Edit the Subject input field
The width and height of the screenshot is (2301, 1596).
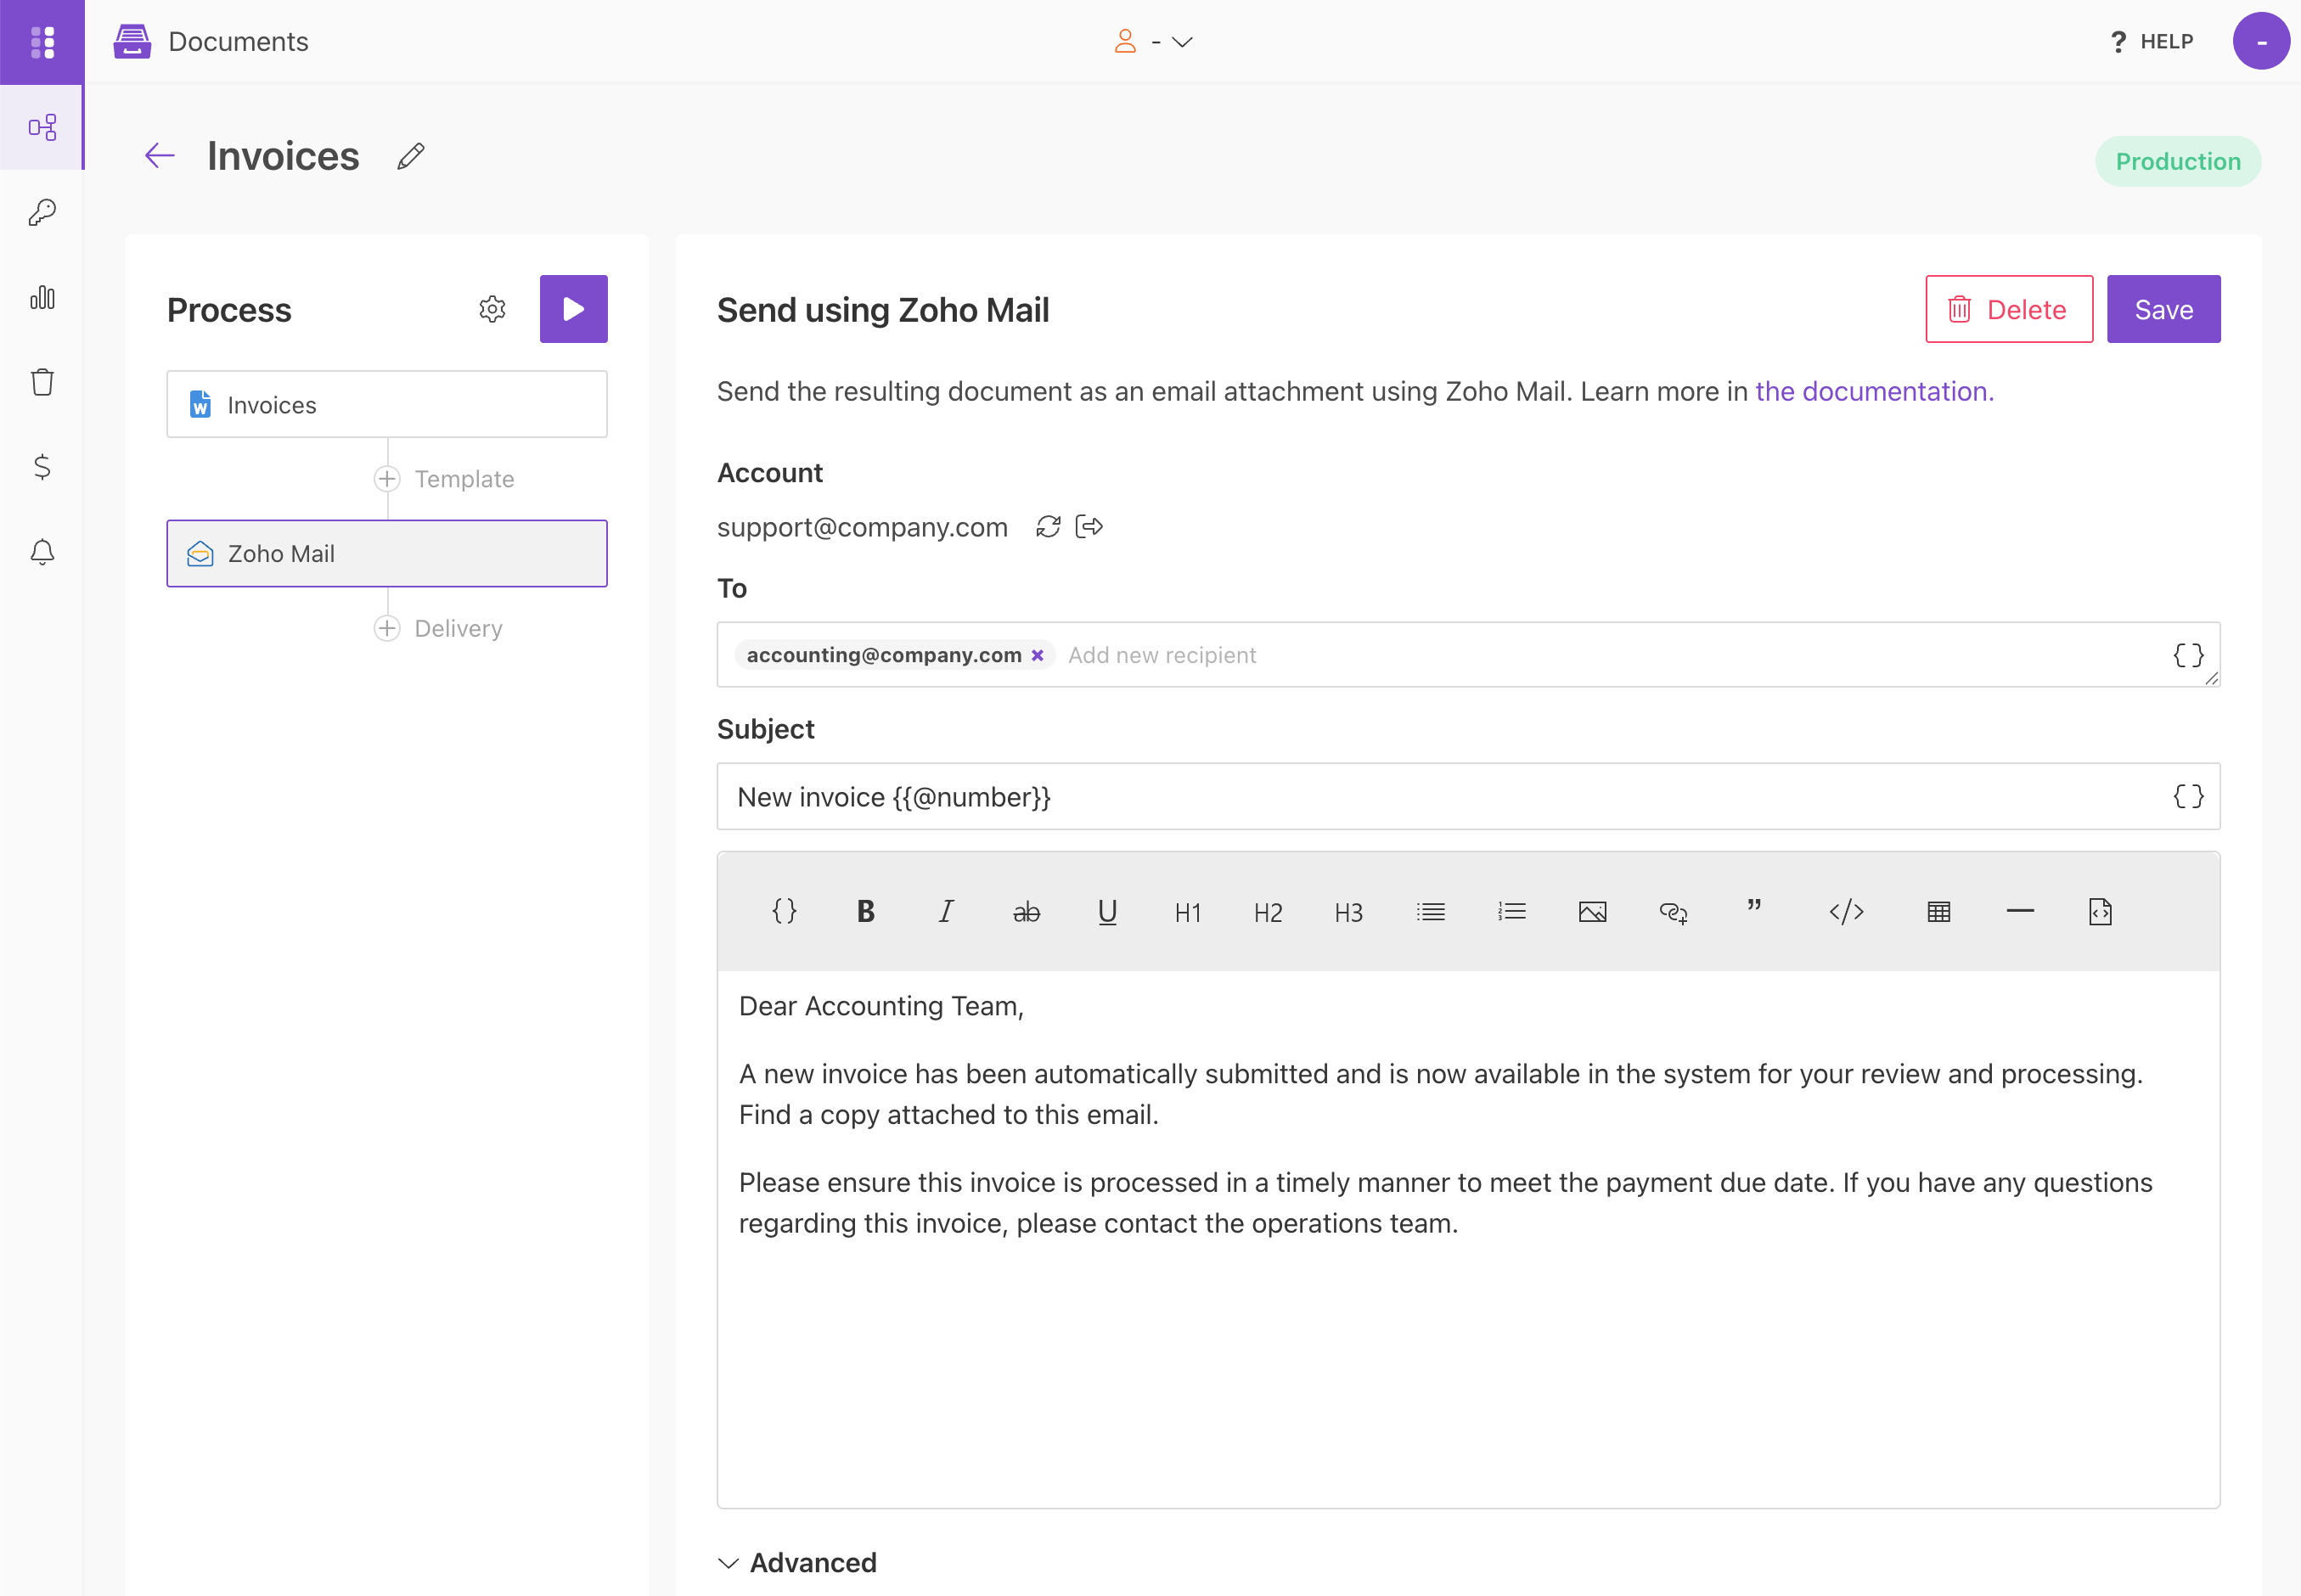pyautogui.click(x=1468, y=797)
